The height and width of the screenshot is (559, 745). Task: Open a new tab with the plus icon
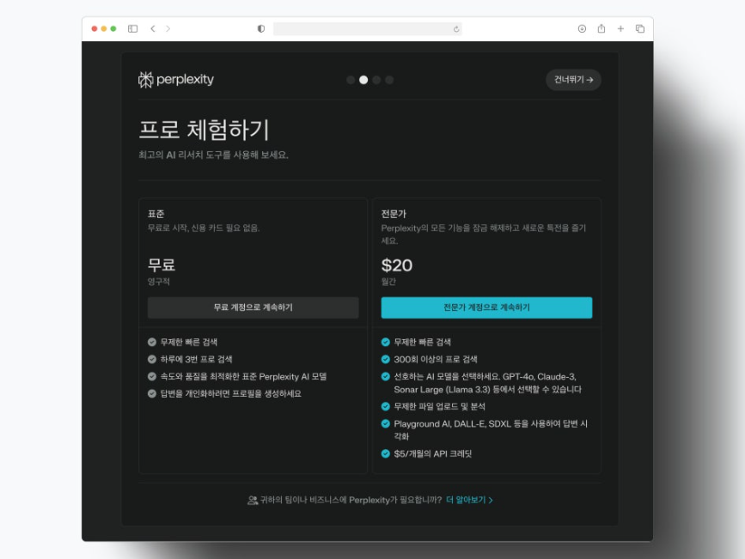[620, 28]
